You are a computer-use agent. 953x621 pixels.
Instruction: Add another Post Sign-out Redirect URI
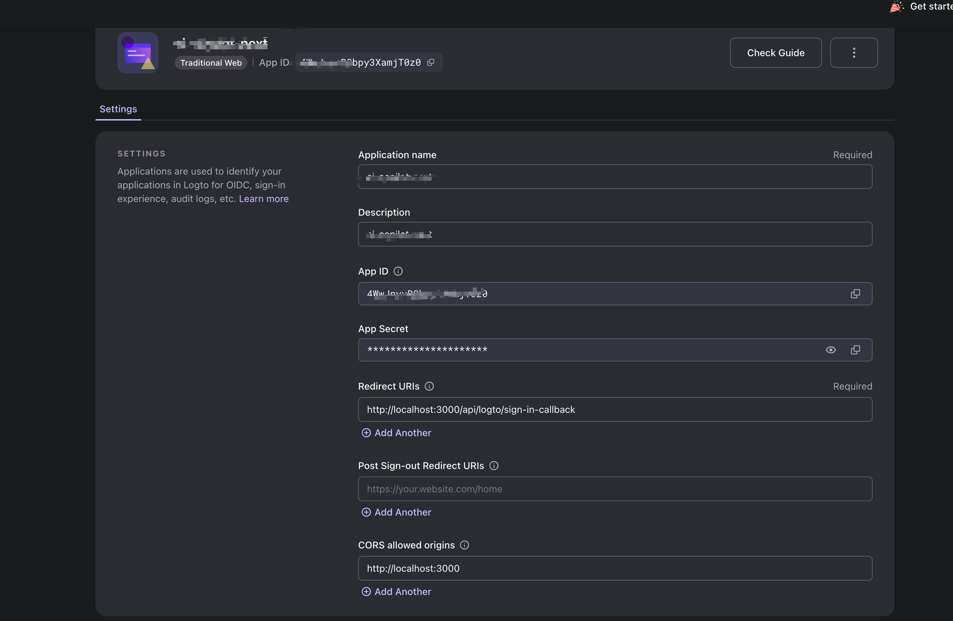396,512
